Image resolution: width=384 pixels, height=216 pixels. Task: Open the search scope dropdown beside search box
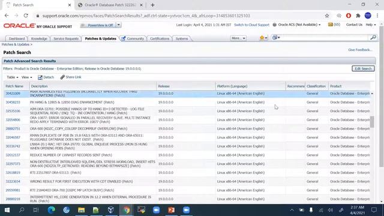click(x=276, y=37)
